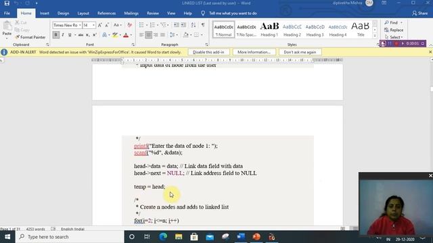Open the font size dropdown

[x=93, y=25]
